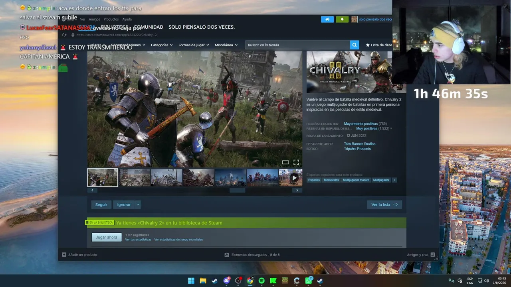Open Kick app from the taskbar
Screen dimensions: 511x287
(x=273, y=281)
